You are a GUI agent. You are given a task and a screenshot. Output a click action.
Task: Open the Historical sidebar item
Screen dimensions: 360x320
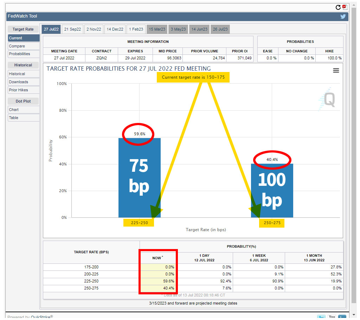[24, 74]
